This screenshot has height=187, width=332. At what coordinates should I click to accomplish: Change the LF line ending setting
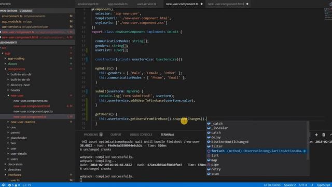312,185
